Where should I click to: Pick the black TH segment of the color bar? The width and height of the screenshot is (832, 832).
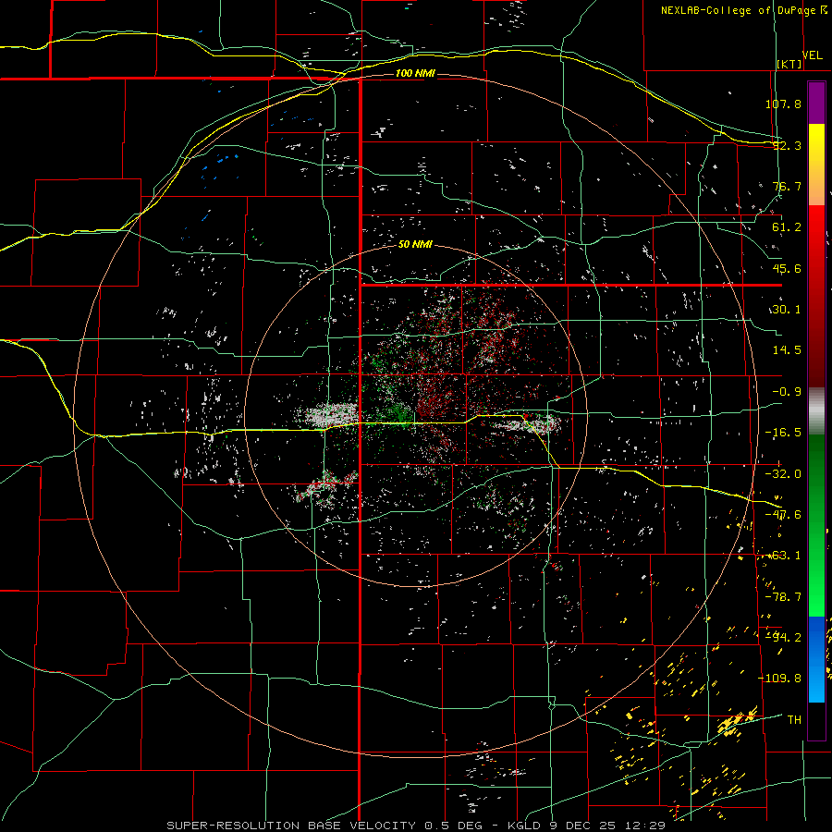pos(816,720)
